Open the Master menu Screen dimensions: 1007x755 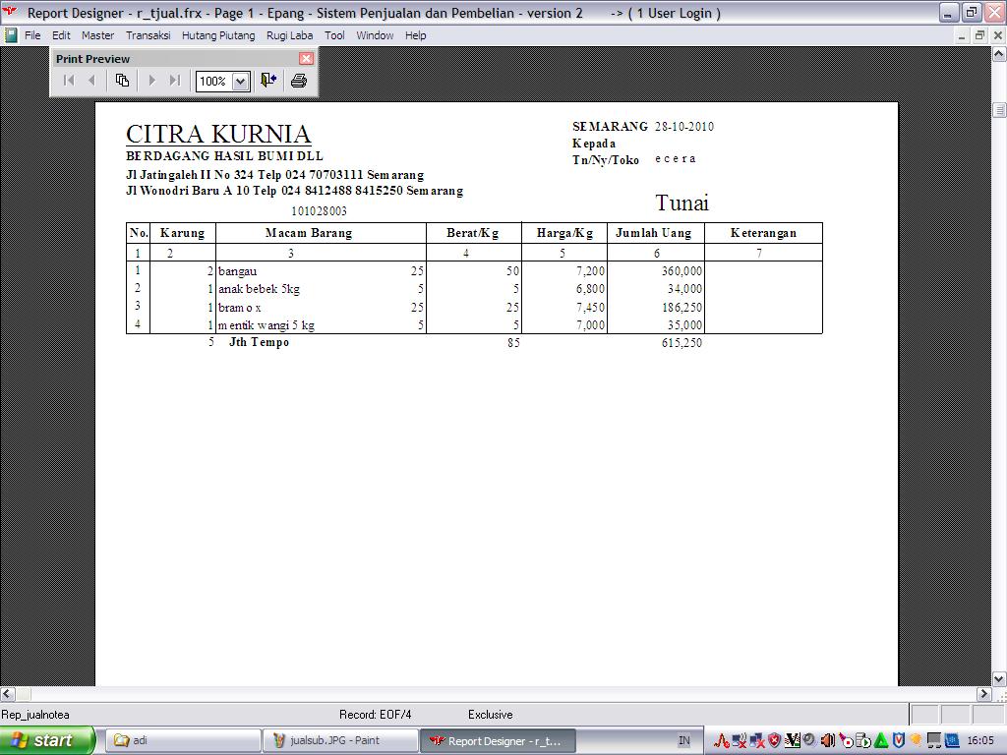pyautogui.click(x=97, y=35)
